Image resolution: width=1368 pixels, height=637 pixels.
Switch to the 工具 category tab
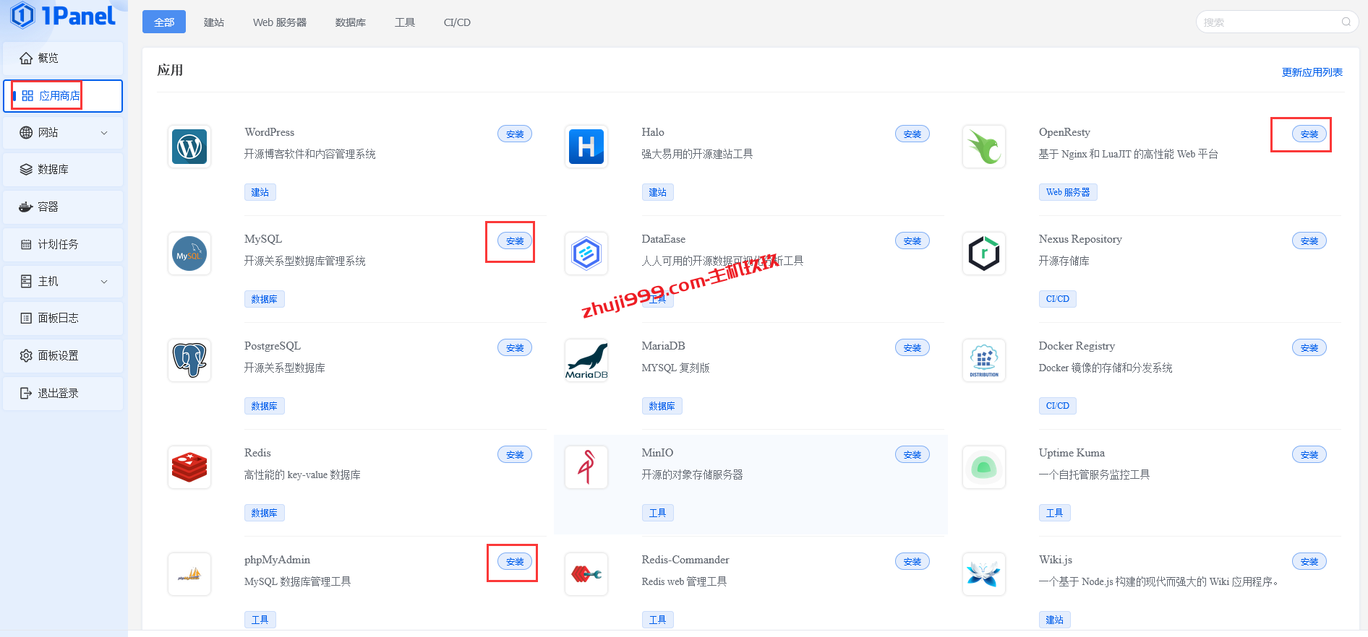tap(405, 22)
